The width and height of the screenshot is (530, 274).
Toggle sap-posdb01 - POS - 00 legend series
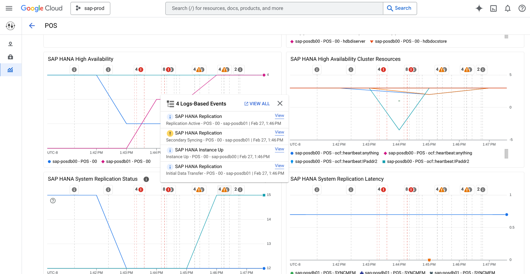pos(126,161)
